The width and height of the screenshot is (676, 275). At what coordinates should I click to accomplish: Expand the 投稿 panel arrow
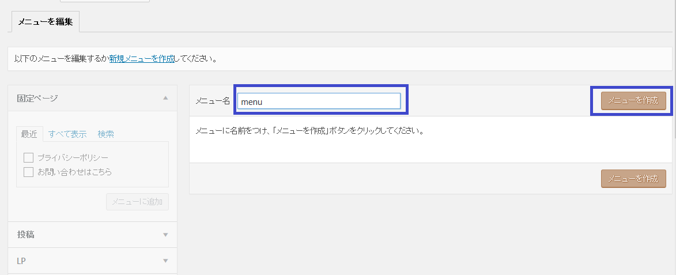[x=165, y=235]
